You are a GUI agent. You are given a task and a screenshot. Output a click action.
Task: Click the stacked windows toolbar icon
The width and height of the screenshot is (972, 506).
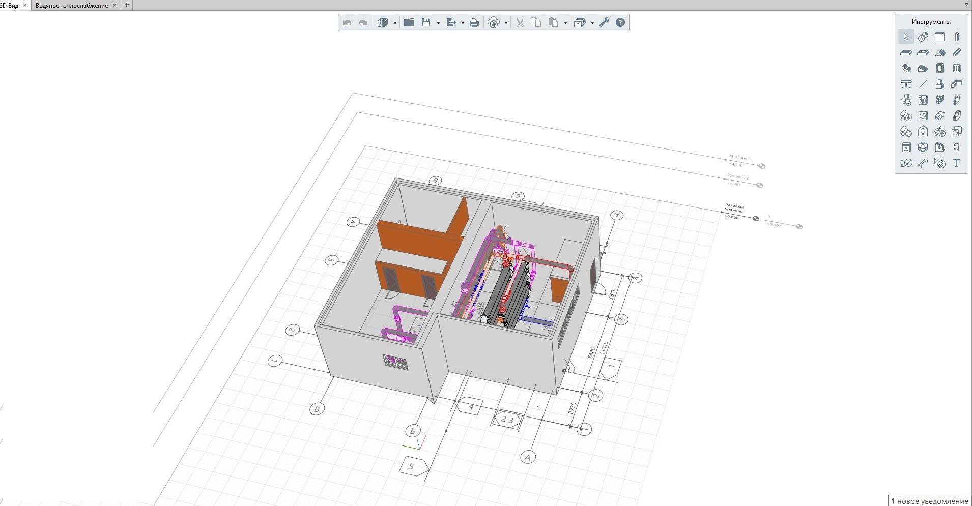[580, 22]
